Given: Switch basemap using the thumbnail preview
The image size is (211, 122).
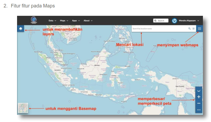Looking at the screenshot, I should (x=23, y=108).
